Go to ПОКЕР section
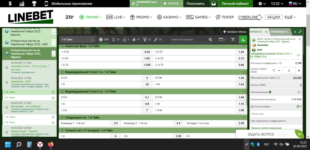 click(x=225, y=17)
